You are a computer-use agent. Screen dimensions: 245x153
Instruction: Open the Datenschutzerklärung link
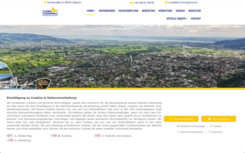point(192,132)
